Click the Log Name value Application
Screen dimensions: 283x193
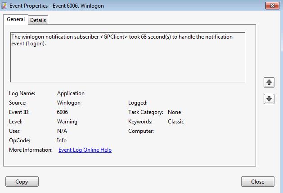(x=71, y=93)
